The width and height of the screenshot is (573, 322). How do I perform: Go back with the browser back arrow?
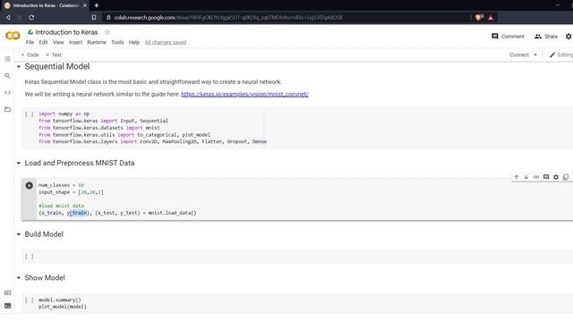pos(8,17)
